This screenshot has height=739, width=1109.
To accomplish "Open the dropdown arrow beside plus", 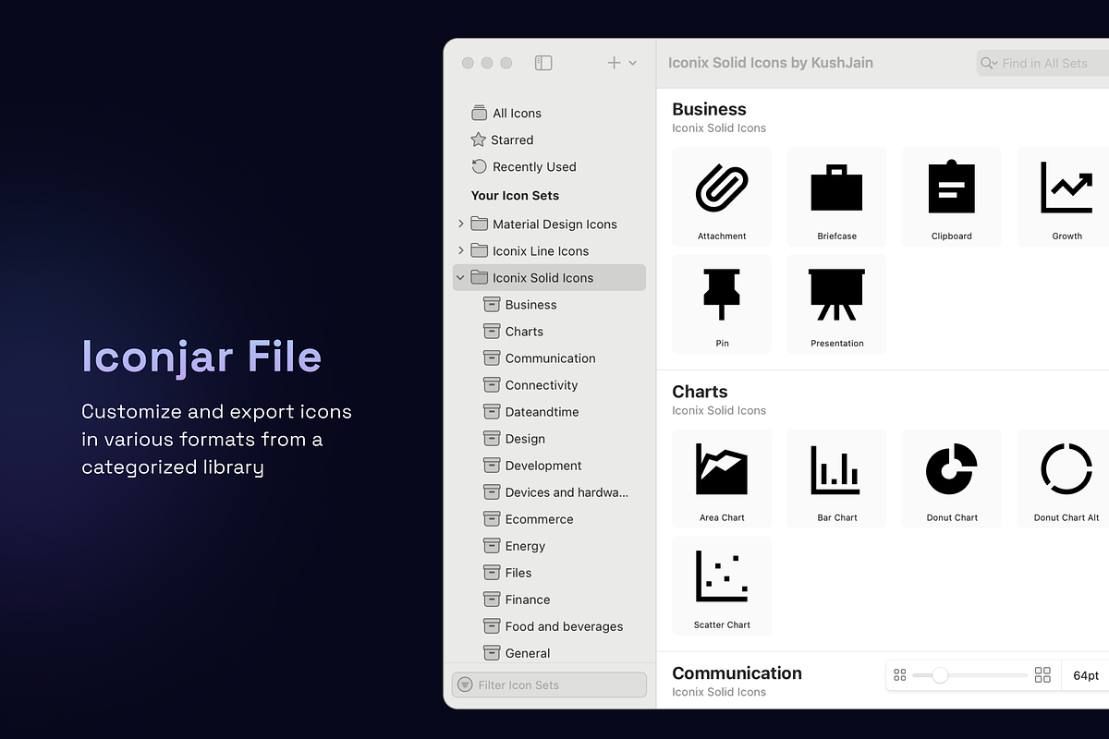I will [x=633, y=63].
